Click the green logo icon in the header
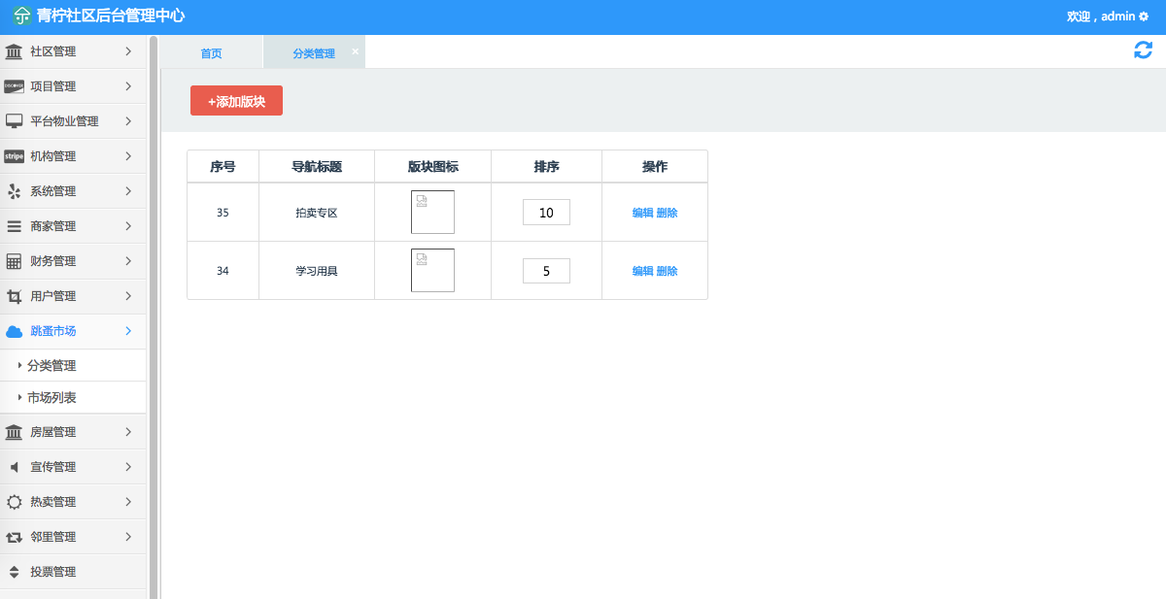 pos(21,17)
